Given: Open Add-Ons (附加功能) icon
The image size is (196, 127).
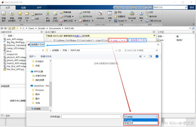Looking at the screenshot, I should coord(132,13).
